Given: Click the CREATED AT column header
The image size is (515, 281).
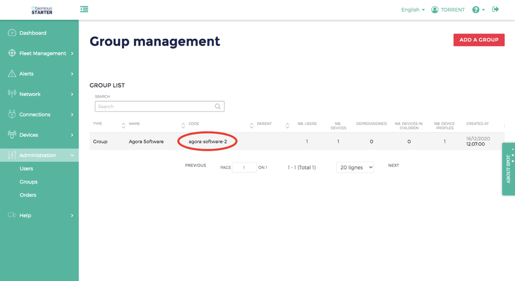Looking at the screenshot, I should [x=477, y=123].
